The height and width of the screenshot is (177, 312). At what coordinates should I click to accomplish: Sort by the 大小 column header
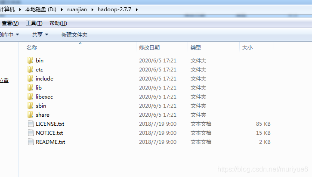[247, 47]
